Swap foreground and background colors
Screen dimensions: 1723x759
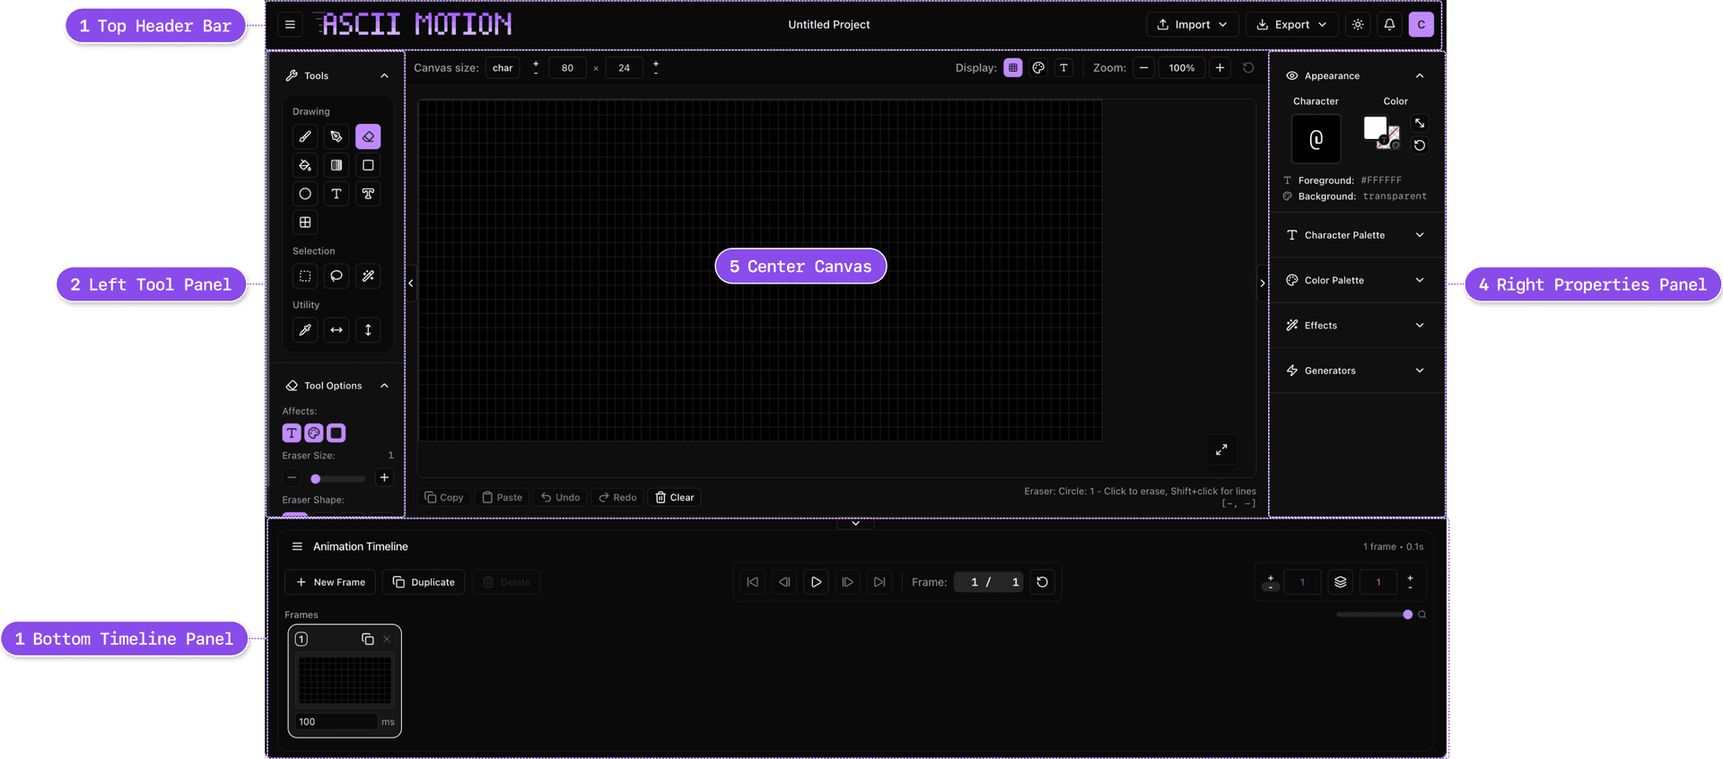point(1420,123)
